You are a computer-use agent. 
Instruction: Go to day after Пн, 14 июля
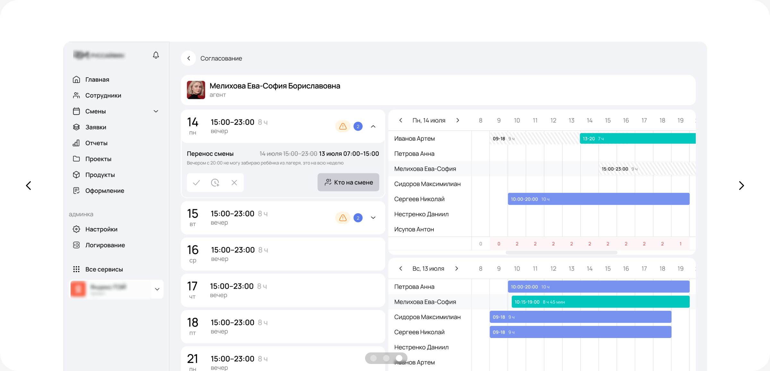click(x=458, y=120)
